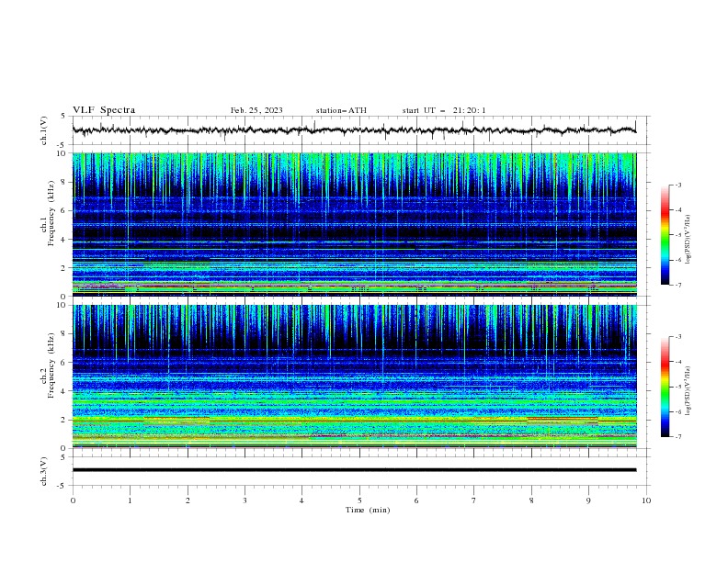This screenshot has height=562, width=728.
Task: Click time axis tick label "1" at bottom
Action: (x=130, y=500)
